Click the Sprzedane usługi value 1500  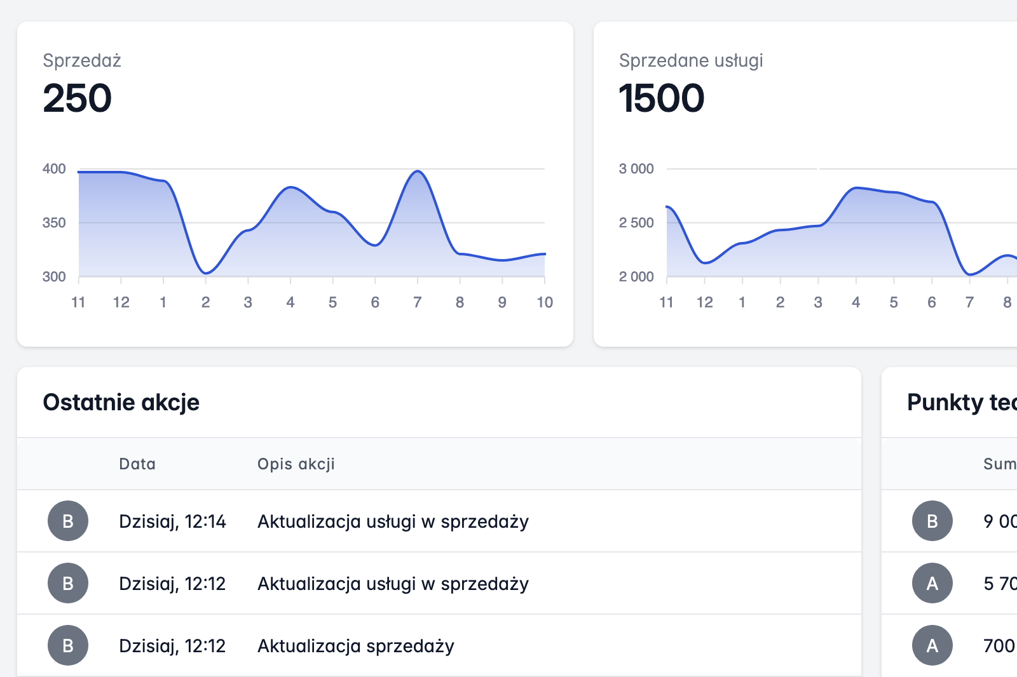(x=662, y=98)
